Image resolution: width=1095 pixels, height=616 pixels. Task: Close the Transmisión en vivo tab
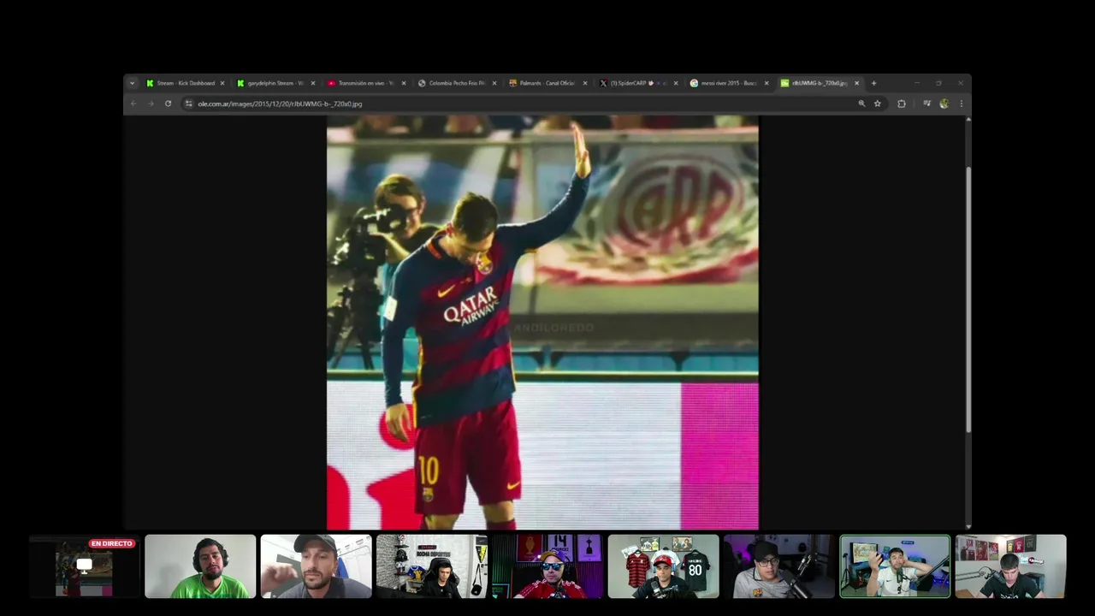click(x=404, y=83)
